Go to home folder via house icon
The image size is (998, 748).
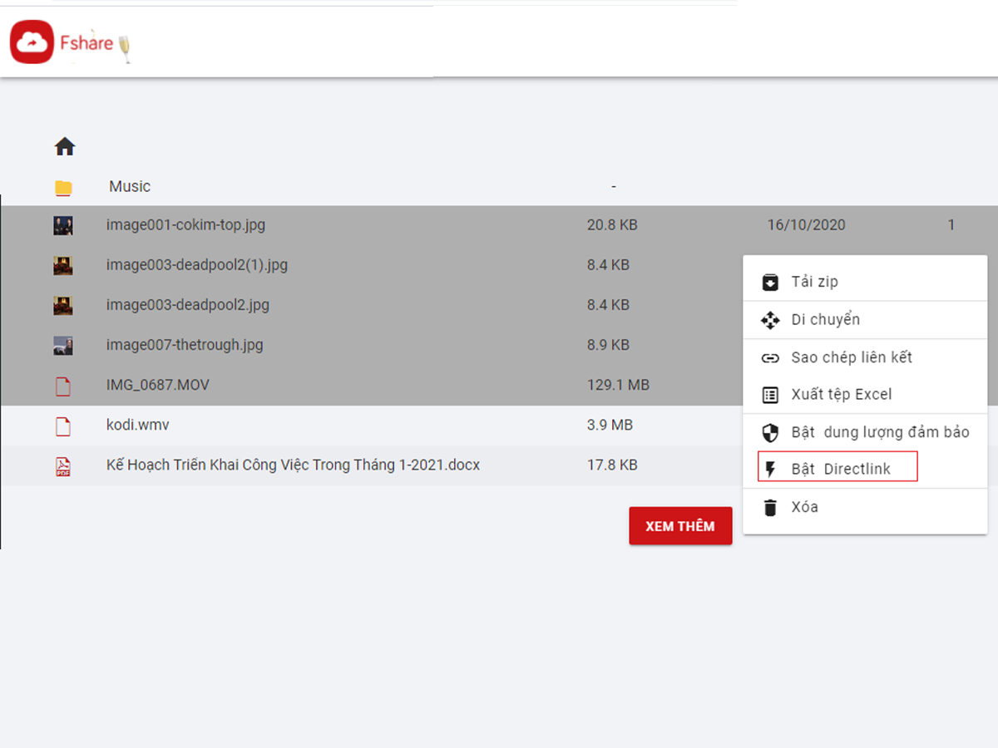(65, 147)
